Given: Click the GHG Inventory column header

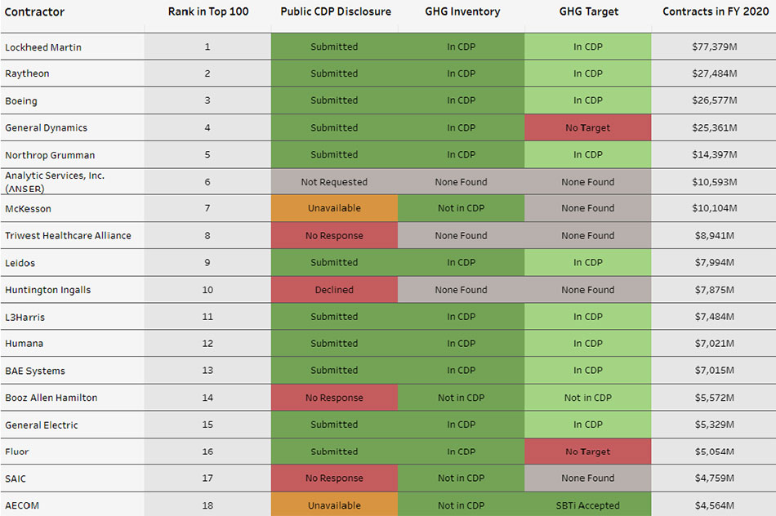Looking at the screenshot, I should pyautogui.click(x=462, y=12).
